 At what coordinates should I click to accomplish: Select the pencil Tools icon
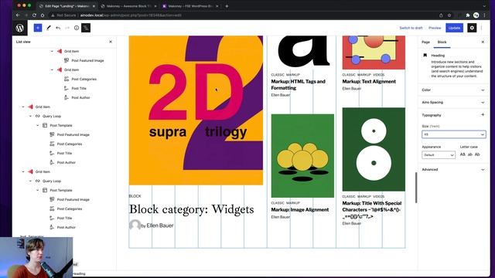[x=48, y=28]
